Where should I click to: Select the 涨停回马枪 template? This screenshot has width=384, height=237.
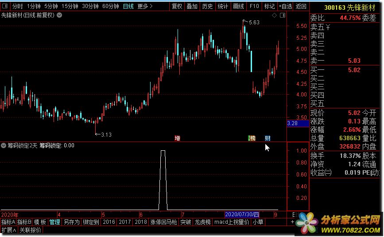click(x=163, y=222)
